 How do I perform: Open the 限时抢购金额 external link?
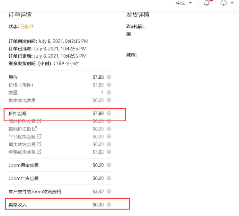click(x=39, y=121)
